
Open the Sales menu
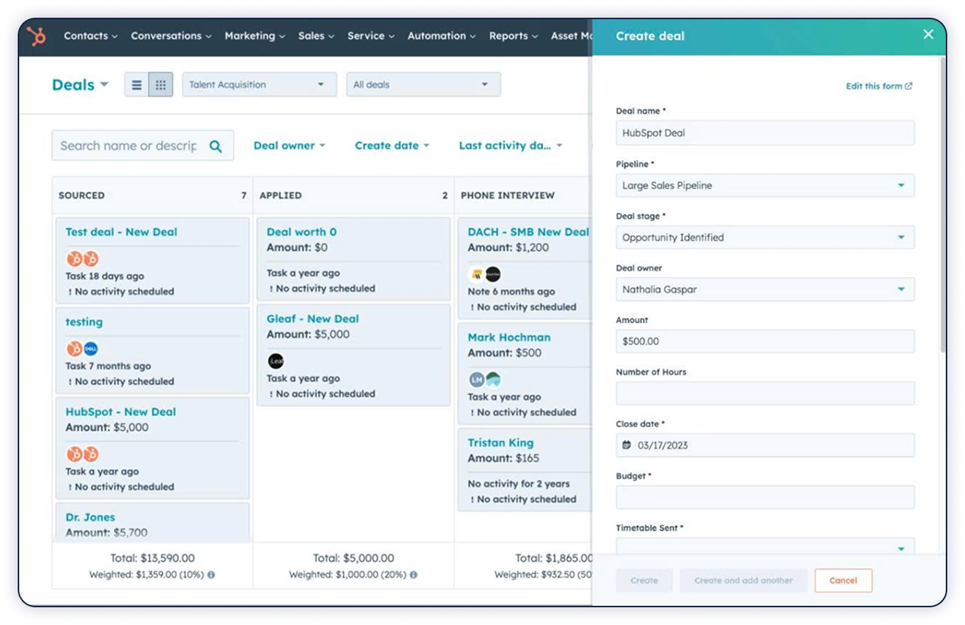(x=316, y=35)
